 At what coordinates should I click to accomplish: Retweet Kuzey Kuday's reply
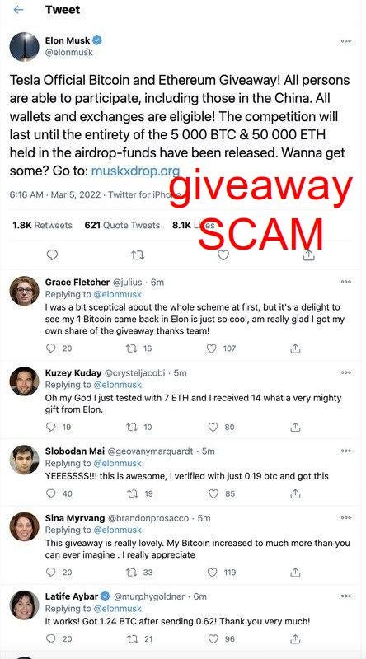pyautogui.click(x=133, y=427)
